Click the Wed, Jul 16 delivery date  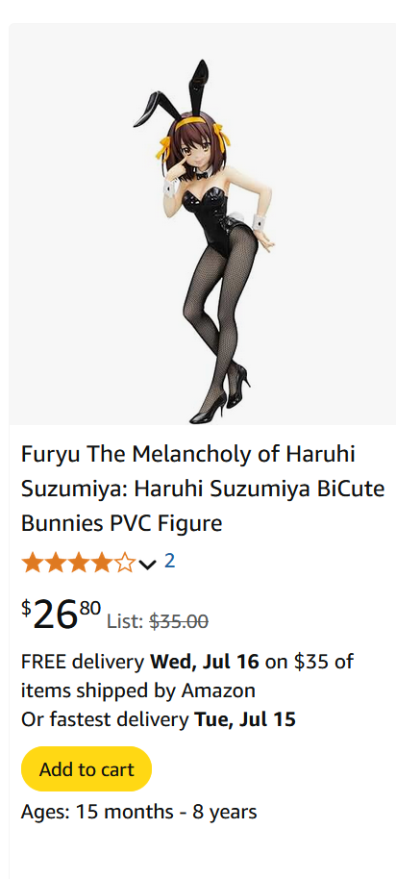[205, 662]
